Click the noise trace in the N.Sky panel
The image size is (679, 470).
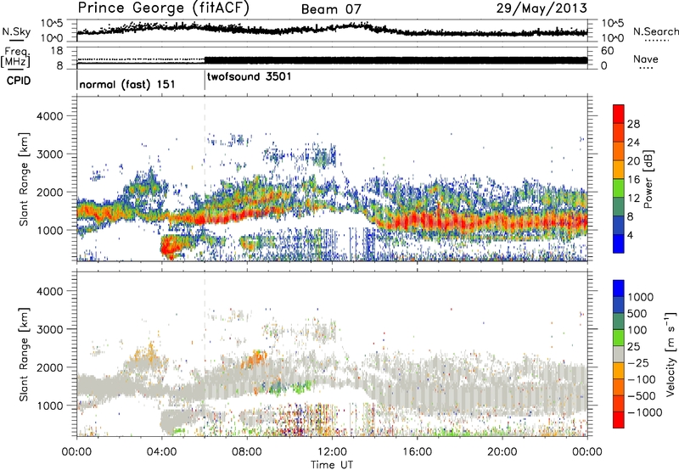[x=332, y=30]
